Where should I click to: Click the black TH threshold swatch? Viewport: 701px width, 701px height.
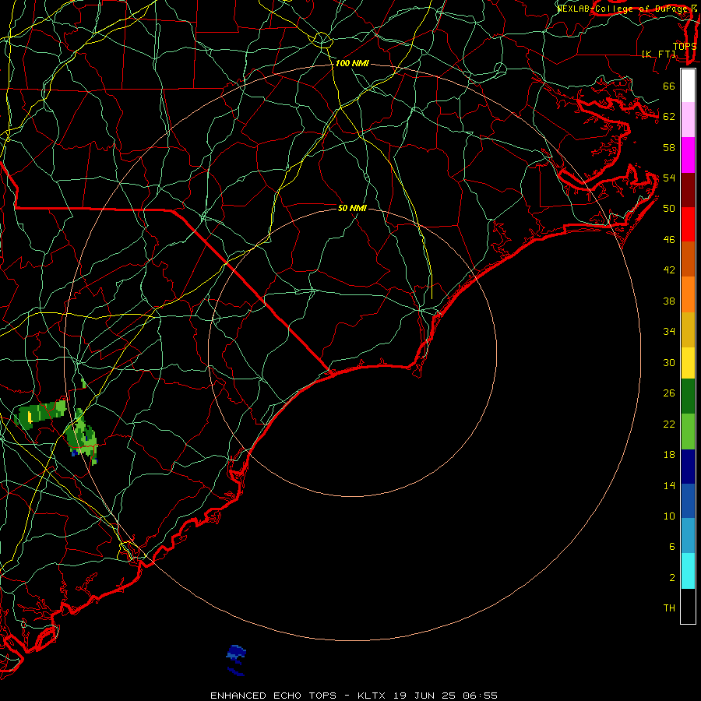click(x=688, y=606)
